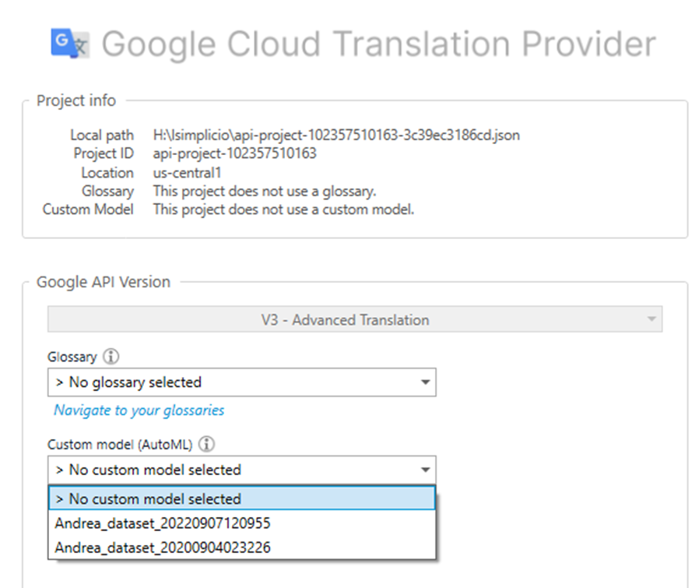Click the Local path label

click(x=102, y=135)
